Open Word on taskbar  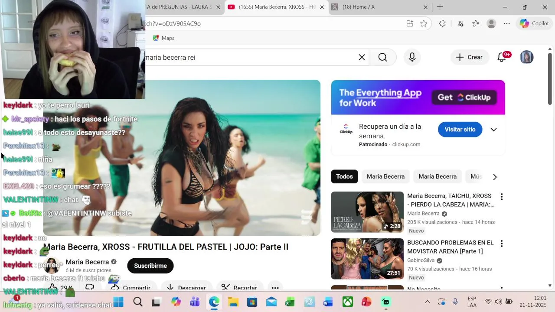[x=328, y=302]
